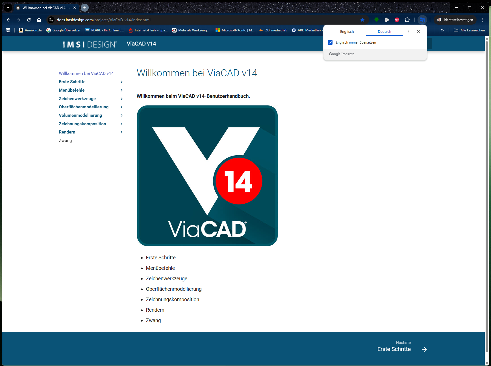Expand the Menübefehle section
This screenshot has height=366, width=491.
(121, 90)
